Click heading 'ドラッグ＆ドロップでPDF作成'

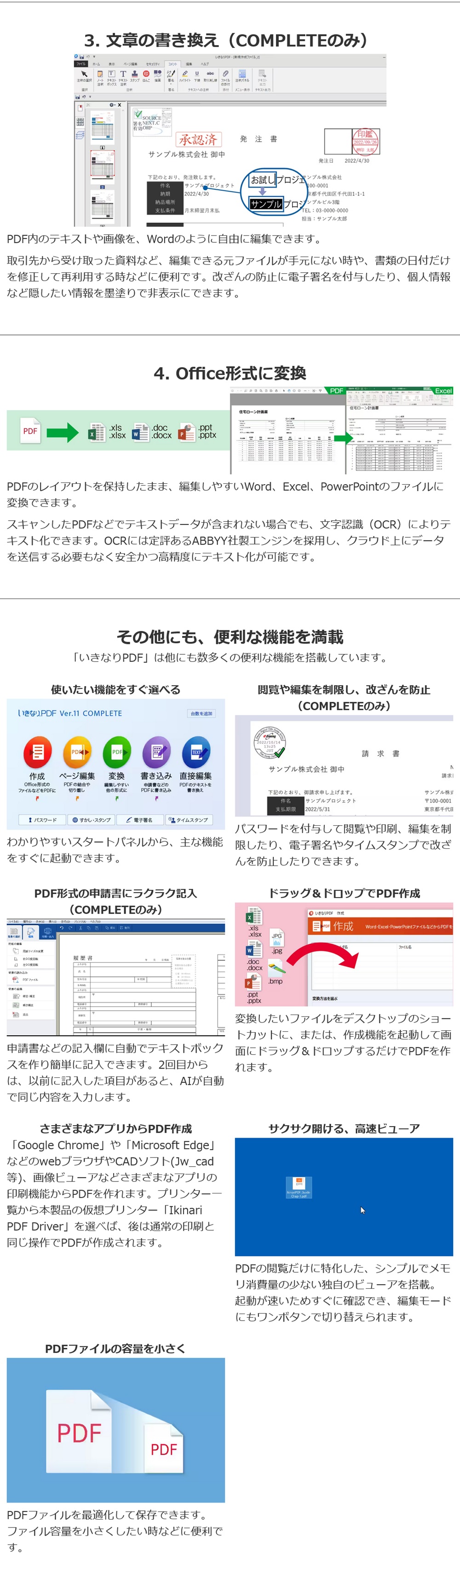344,893
